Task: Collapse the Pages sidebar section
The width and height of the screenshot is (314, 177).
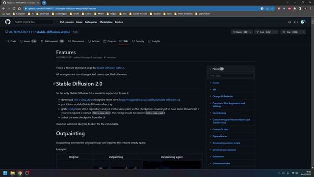Action: (x=211, y=69)
